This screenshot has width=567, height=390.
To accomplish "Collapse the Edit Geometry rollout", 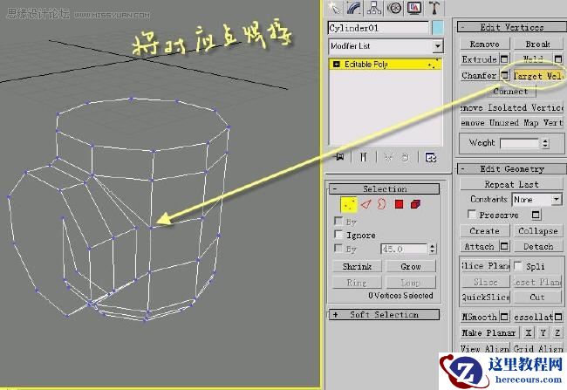I will 510,169.
